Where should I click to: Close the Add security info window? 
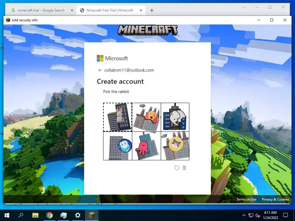[x=285, y=20]
